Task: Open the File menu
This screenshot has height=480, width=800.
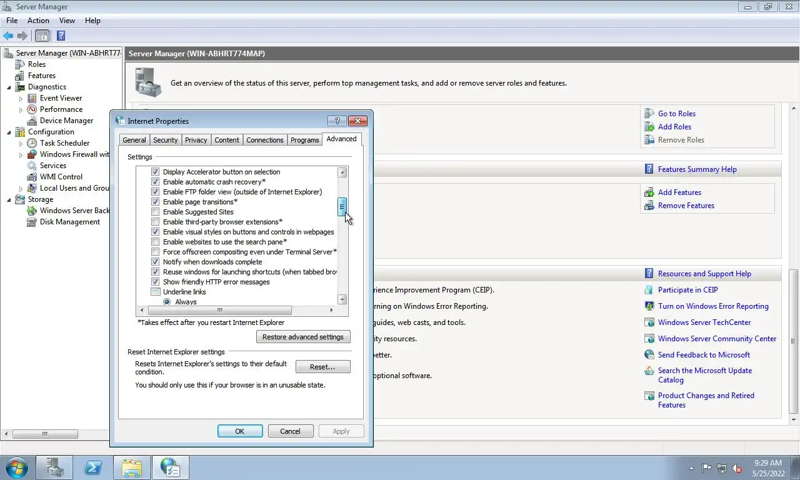Action: [12, 21]
